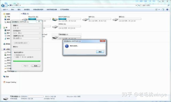Click the green format progress bar
The image size is (171, 102).
coord(27,61)
